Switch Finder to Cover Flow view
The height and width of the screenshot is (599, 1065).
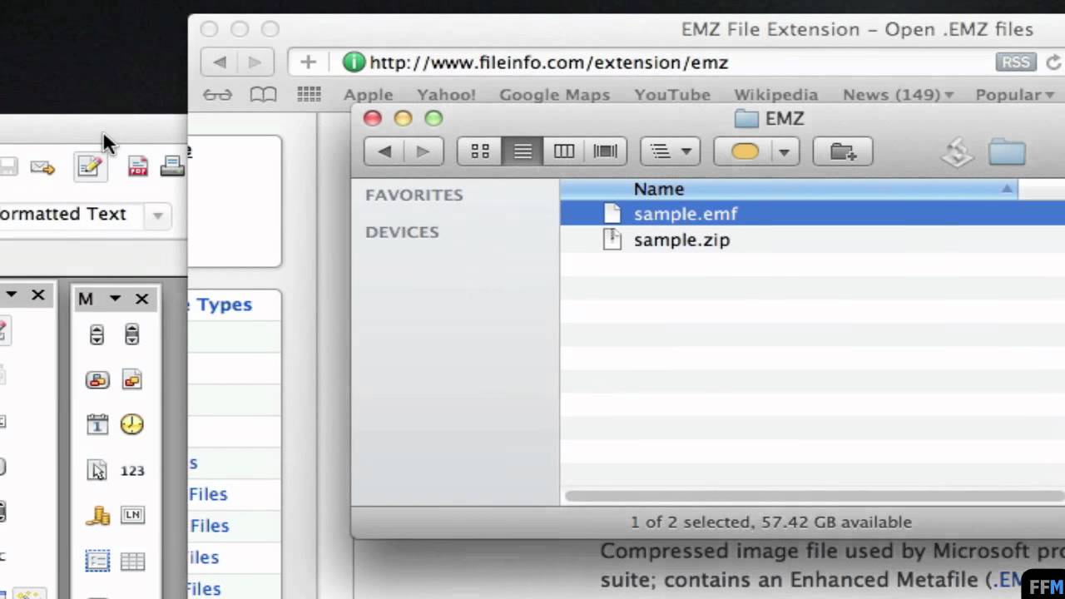(606, 151)
